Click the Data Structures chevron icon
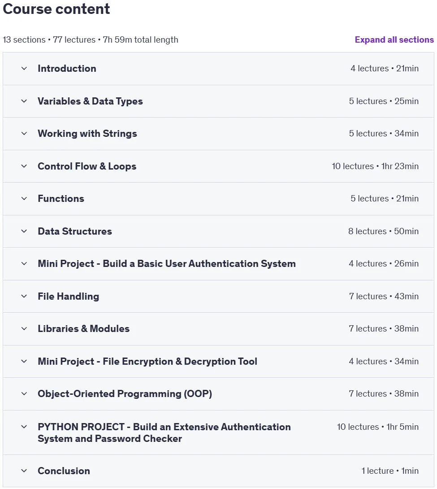The width and height of the screenshot is (437, 489). (24, 231)
